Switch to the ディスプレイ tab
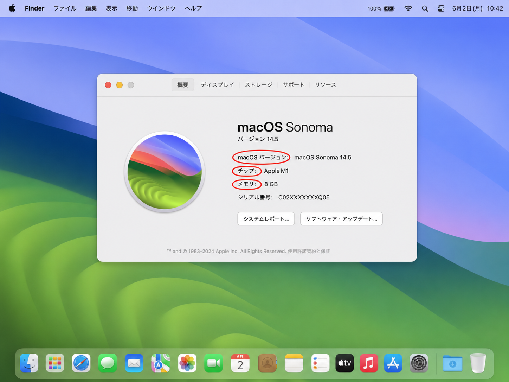 [217, 85]
